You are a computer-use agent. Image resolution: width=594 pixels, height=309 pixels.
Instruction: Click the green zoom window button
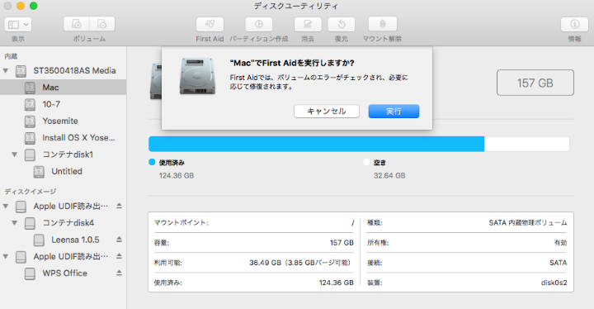33,6
